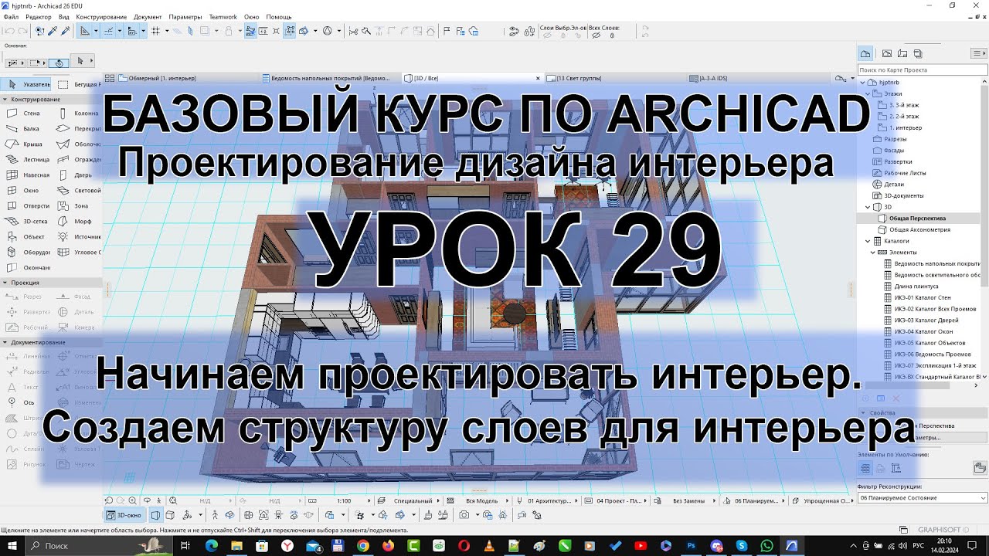Screen dimensions: 989x556
Task: Click the Undo arrow in the toolbar
Action: (9, 31)
